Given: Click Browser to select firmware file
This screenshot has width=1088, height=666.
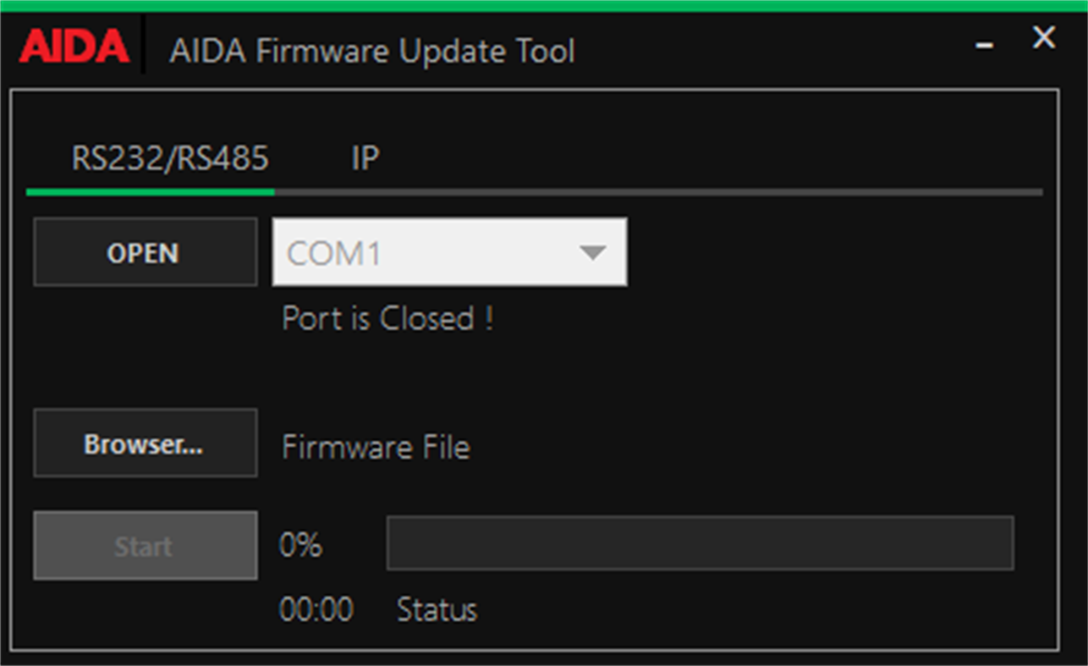Looking at the screenshot, I should tap(145, 443).
